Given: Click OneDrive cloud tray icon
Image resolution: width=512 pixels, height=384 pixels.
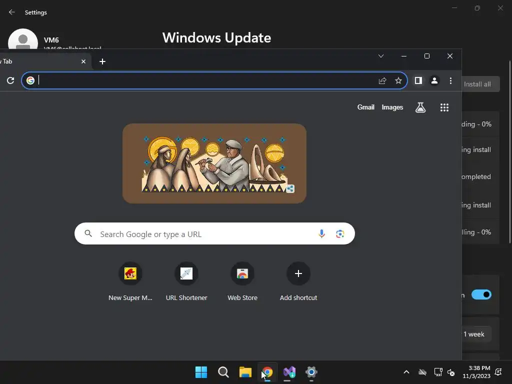Looking at the screenshot, I should click(x=422, y=372).
